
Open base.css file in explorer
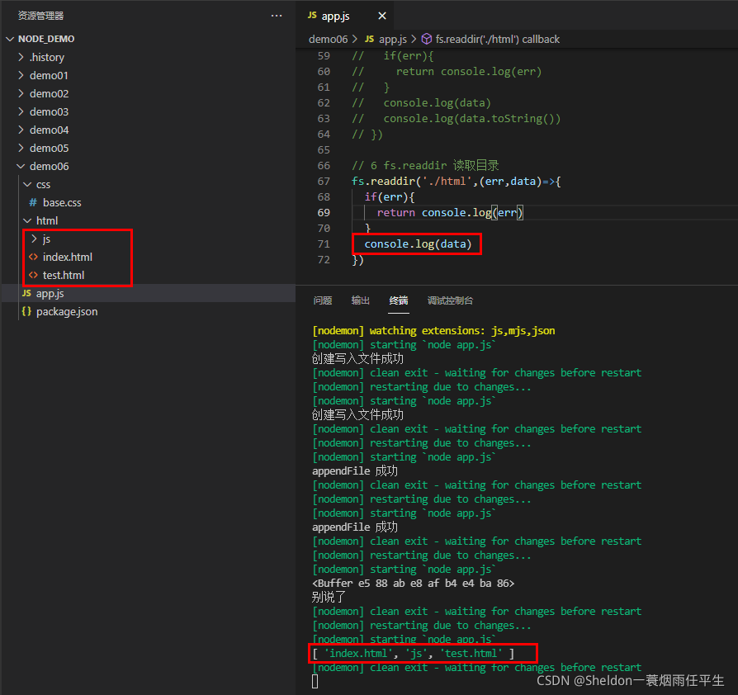62,202
